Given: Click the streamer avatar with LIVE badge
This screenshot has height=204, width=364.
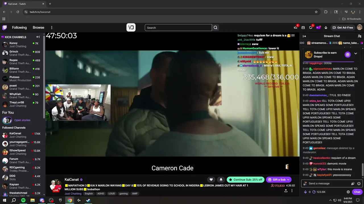Looking at the screenshot, I should click(56, 186).
